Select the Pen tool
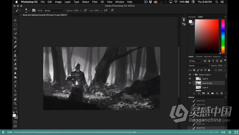 pos(15,82)
